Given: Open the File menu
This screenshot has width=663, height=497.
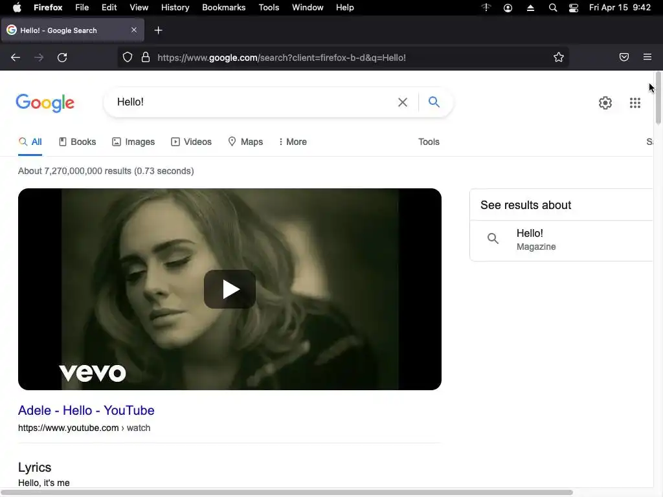Looking at the screenshot, I should [82, 8].
